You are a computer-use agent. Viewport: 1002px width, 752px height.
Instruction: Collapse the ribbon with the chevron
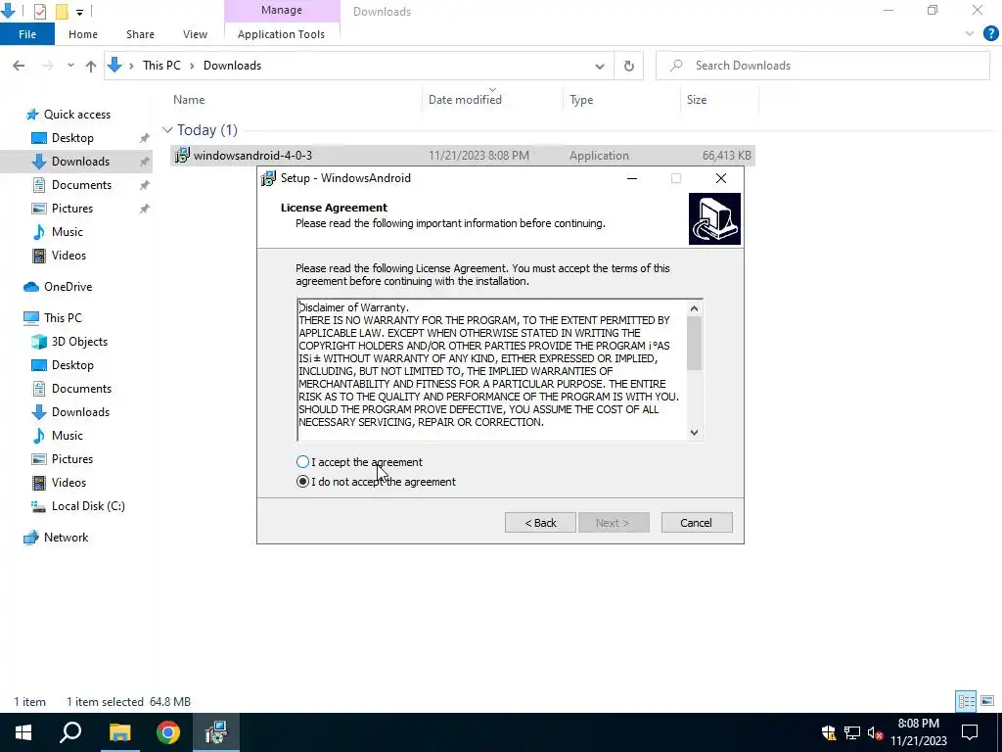click(x=970, y=34)
